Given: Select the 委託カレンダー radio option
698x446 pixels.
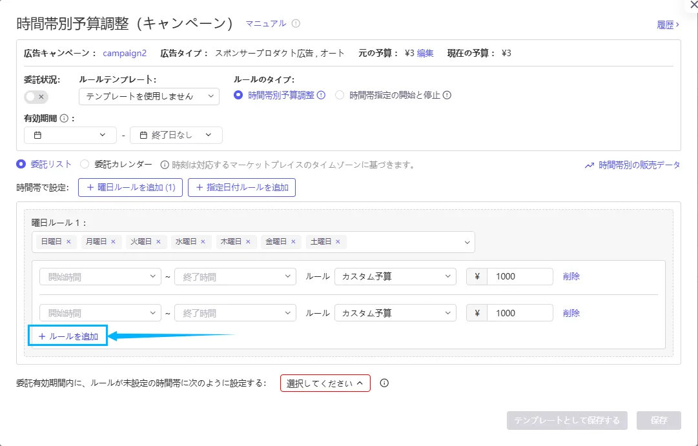Looking at the screenshot, I should pos(85,164).
